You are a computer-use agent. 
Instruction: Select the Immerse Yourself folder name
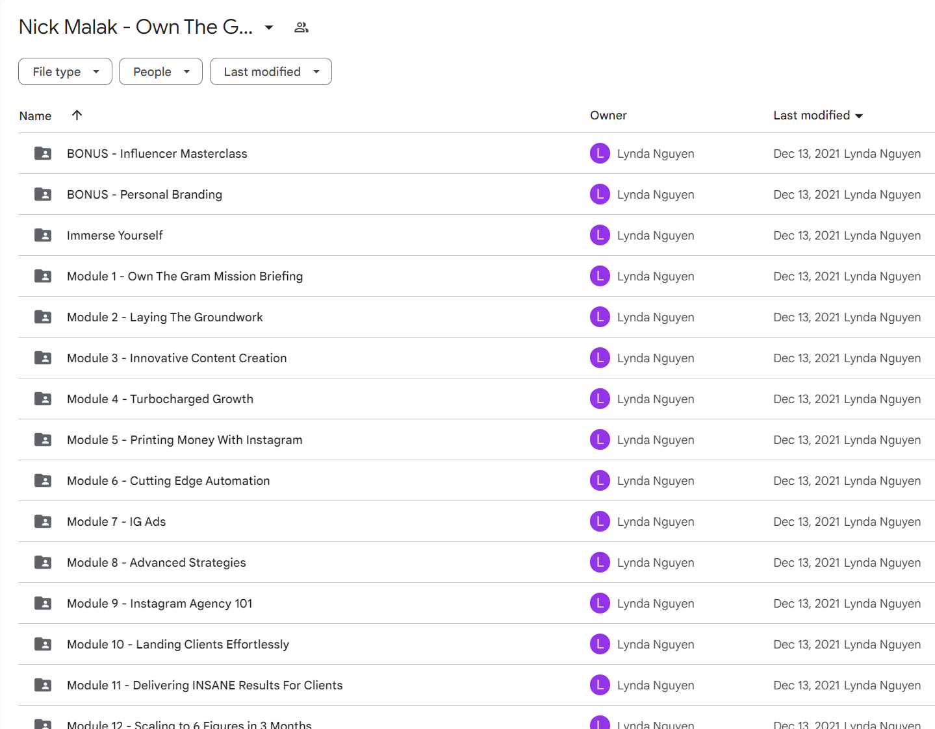[115, 235]
